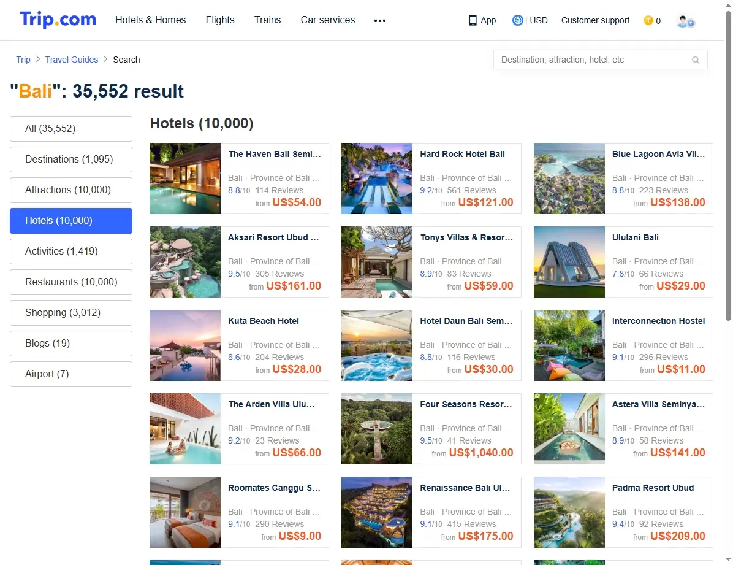
Task: Open Four Seasons Resort photo
Action: (x=377, y=428)
